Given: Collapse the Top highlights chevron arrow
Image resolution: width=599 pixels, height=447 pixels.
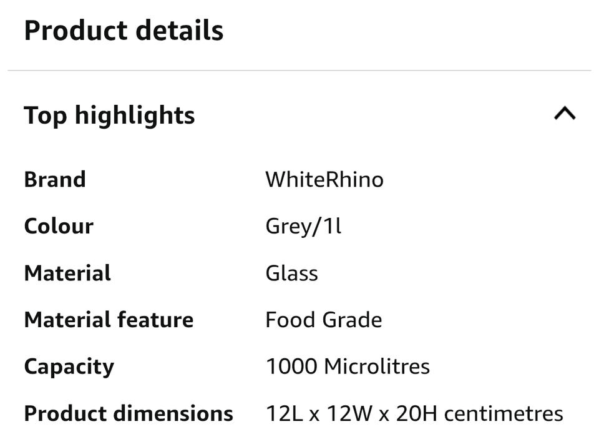Looking at the screenshot, I should pyautogui.click(x=565, y=114).
